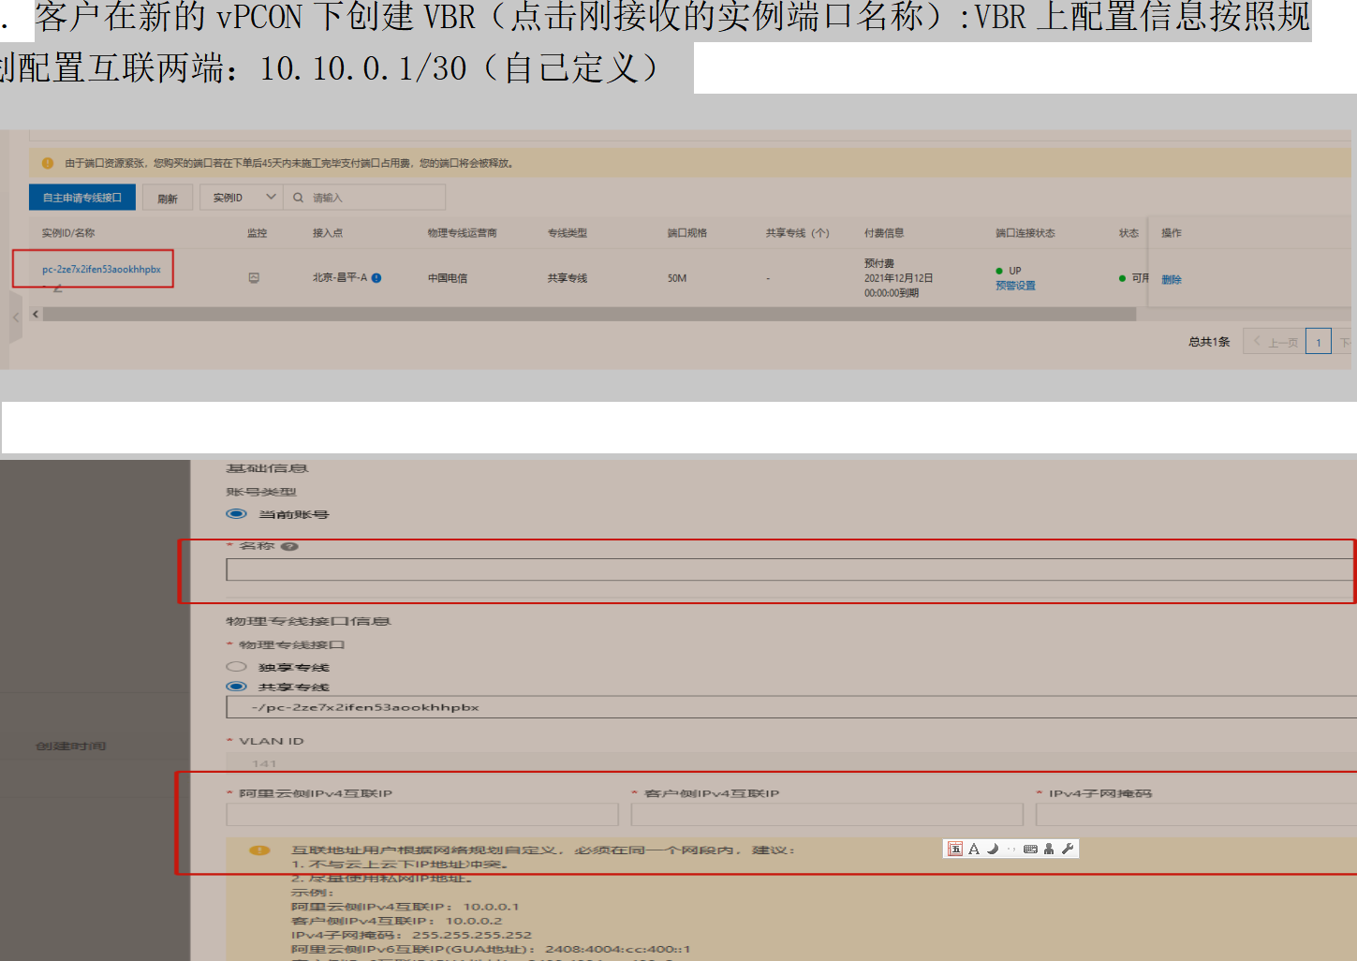The image size is (1357, 961).
Task: Click the 50M port spec cell
Action: 677,278
